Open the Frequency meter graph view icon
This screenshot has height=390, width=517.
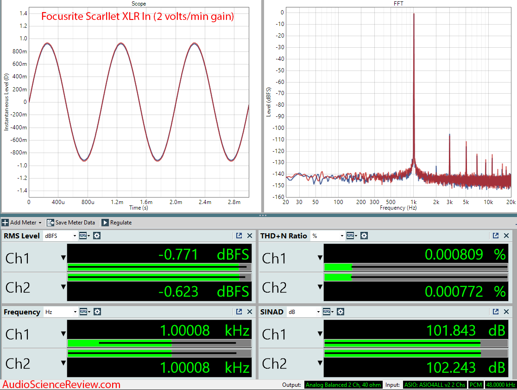tap(85, 312)
